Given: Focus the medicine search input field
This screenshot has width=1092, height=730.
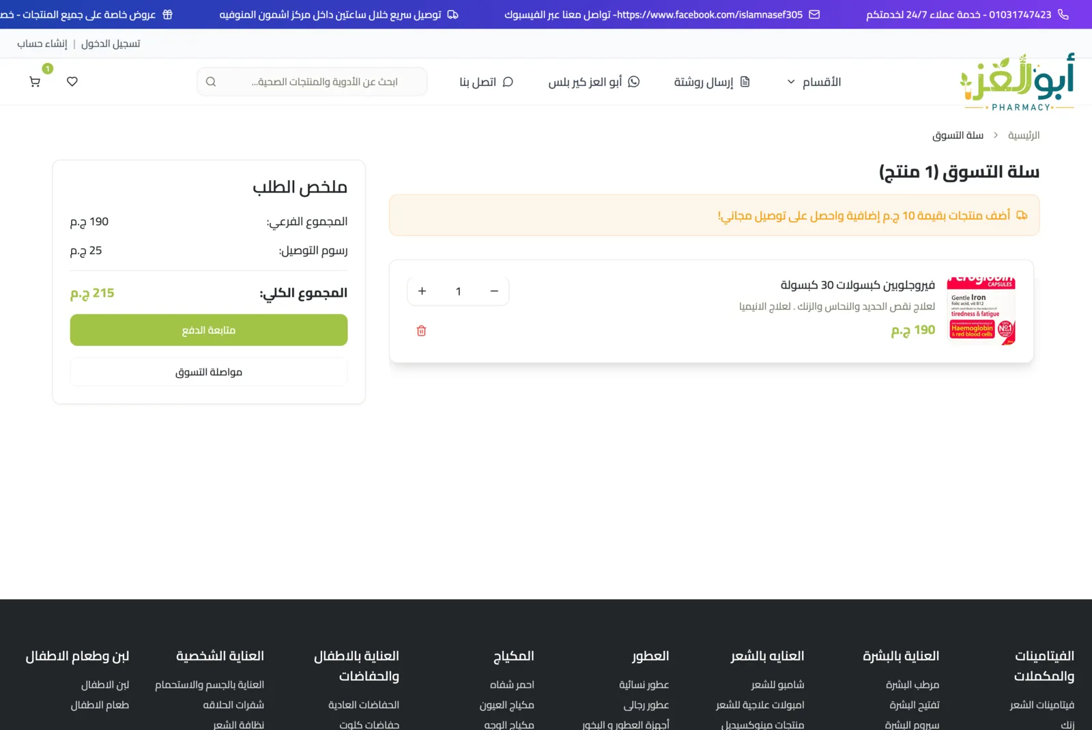Looking at the screenshot, I should click(312, 82).
